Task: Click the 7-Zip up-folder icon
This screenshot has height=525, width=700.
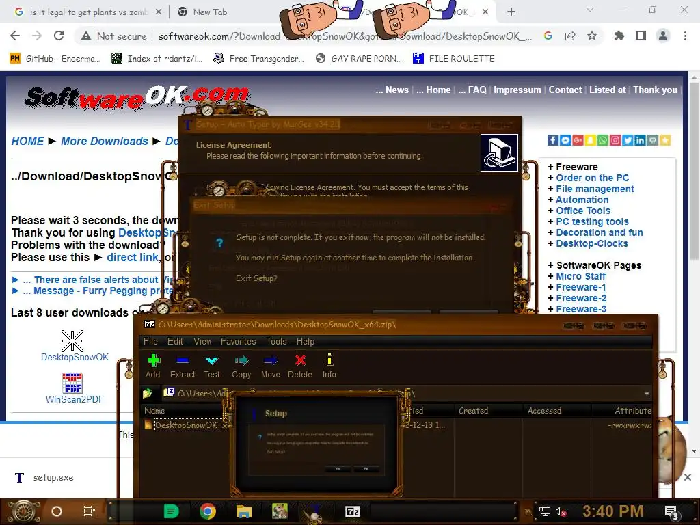Action: pos(148,393)
